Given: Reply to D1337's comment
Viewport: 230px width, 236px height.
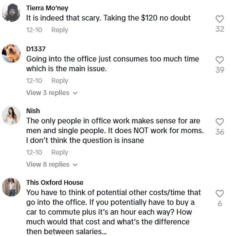Looking at the screenshot, I should pos(59,80).
